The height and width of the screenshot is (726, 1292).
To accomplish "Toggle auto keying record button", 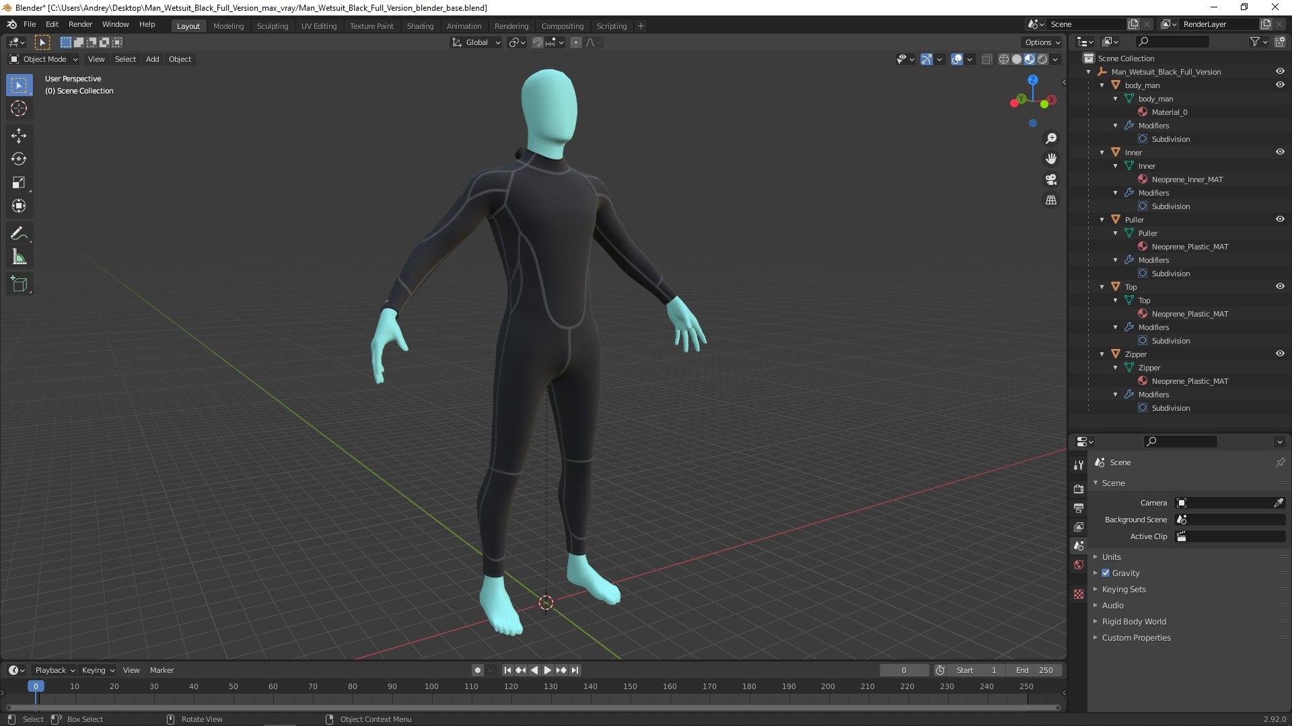I will coord(477,670).
